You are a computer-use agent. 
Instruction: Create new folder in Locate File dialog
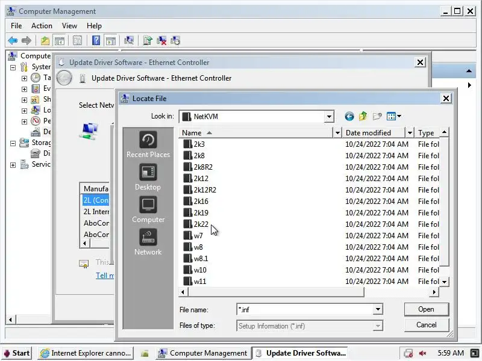point(377,116)
